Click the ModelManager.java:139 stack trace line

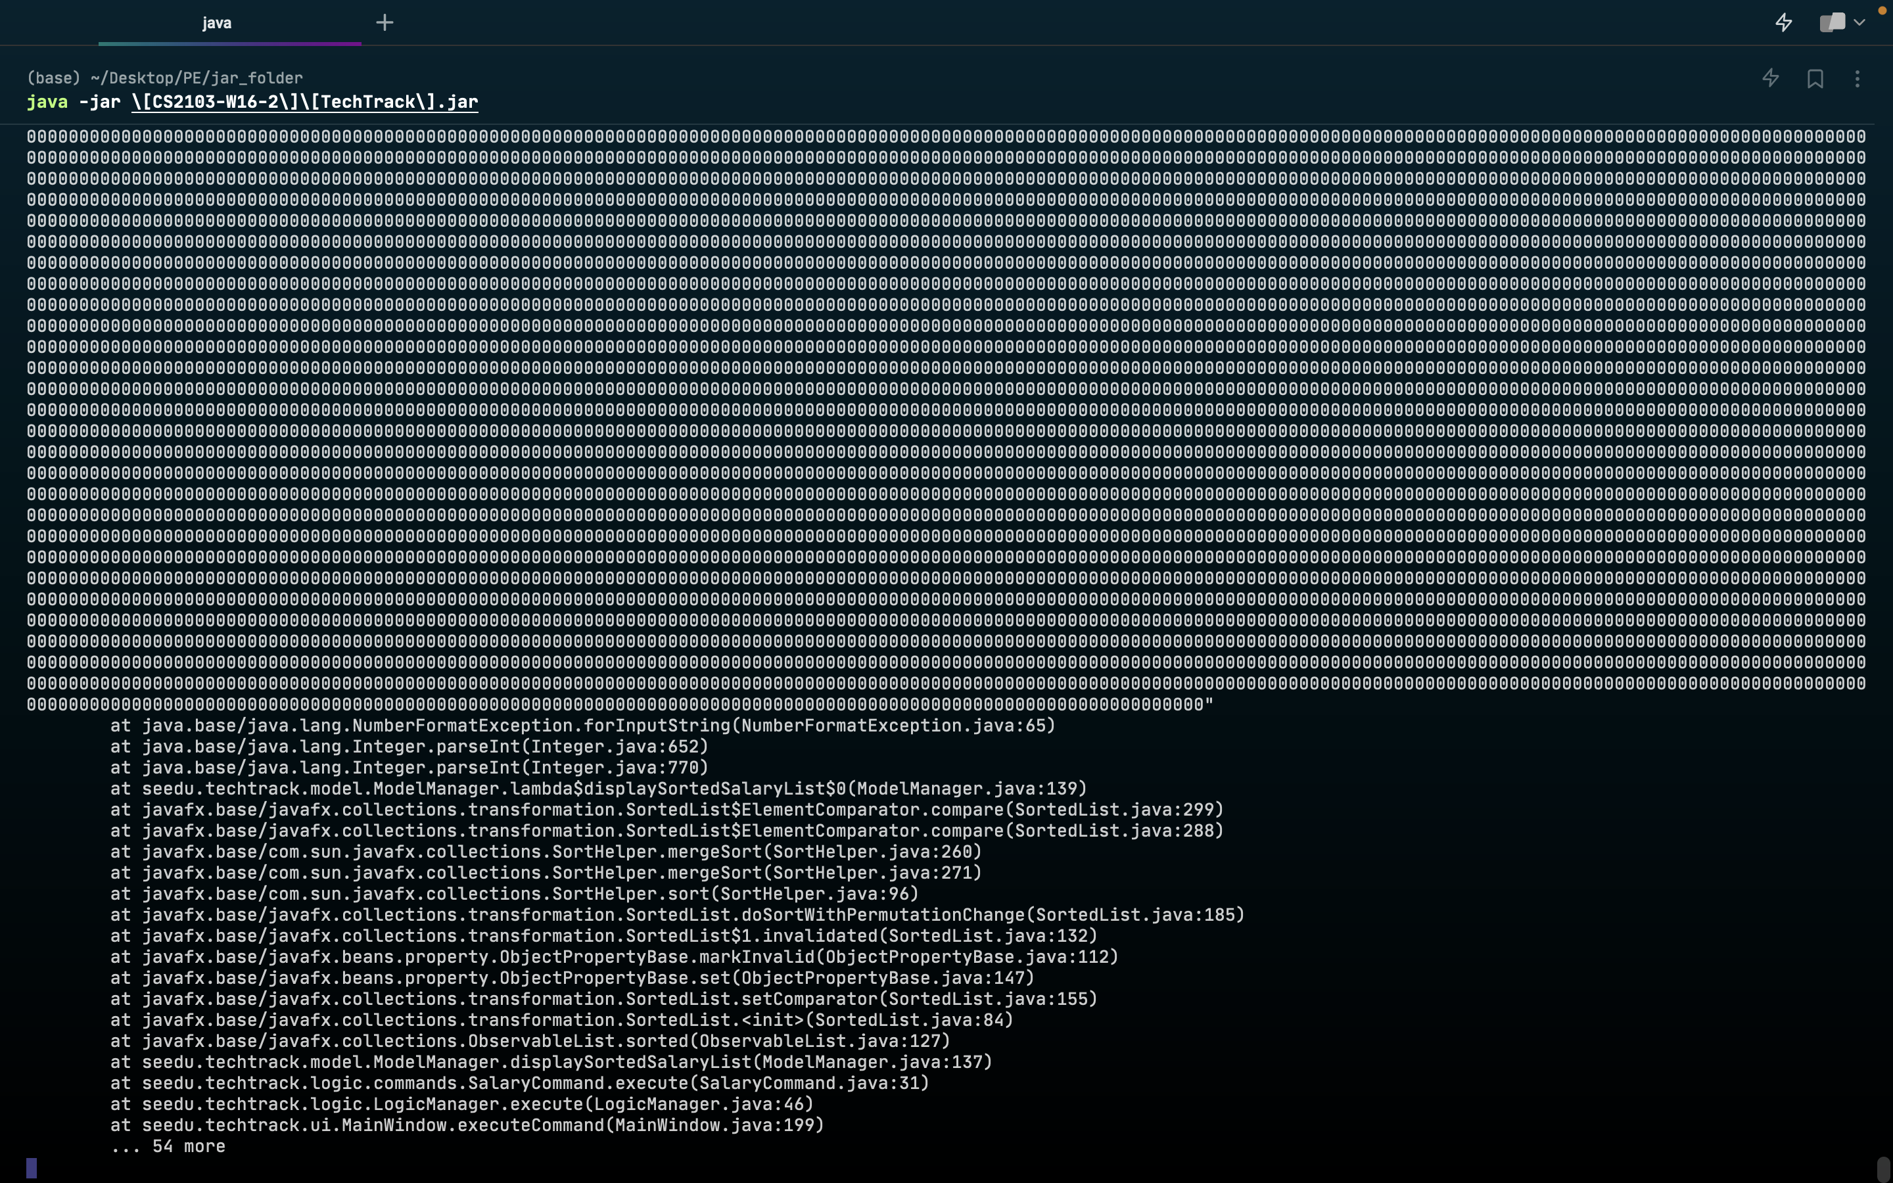(598, 789)
